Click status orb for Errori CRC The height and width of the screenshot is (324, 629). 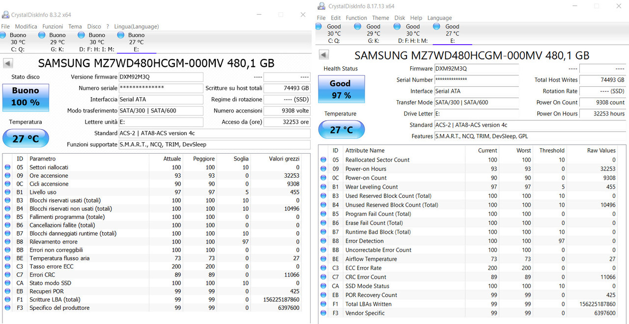pyautogui.click(x=7, y=275)
